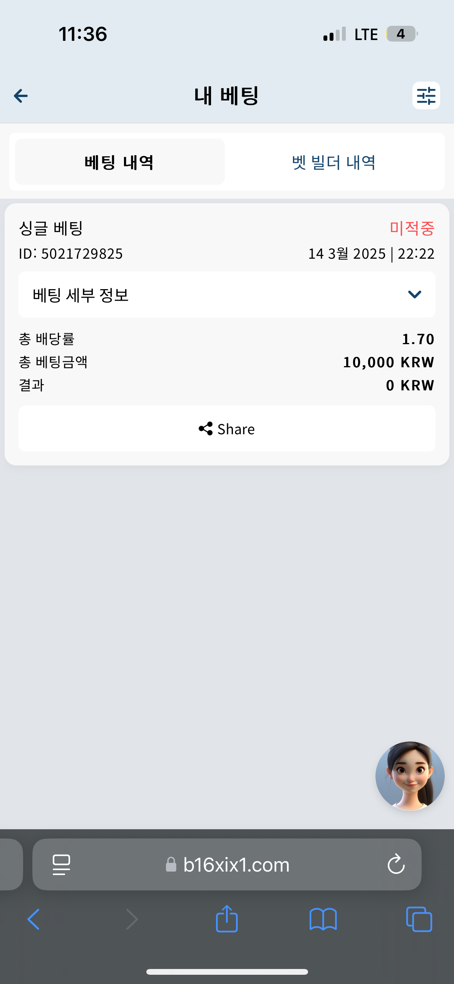
Task: Open the filter settings icon
Action: pyautogui.click(x=426, y=96)
